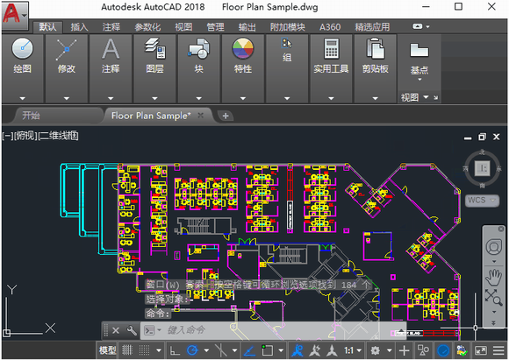Screen dimensions: 509x360
Task: Close the Floor Plan Sample tab
Action: tap(201, 116)
